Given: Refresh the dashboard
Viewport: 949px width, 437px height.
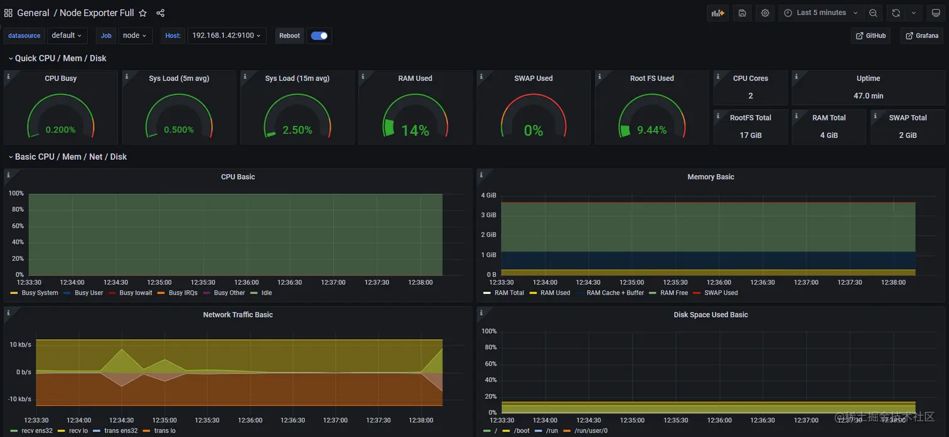Looking at the screenshot, I should [896, 13].
